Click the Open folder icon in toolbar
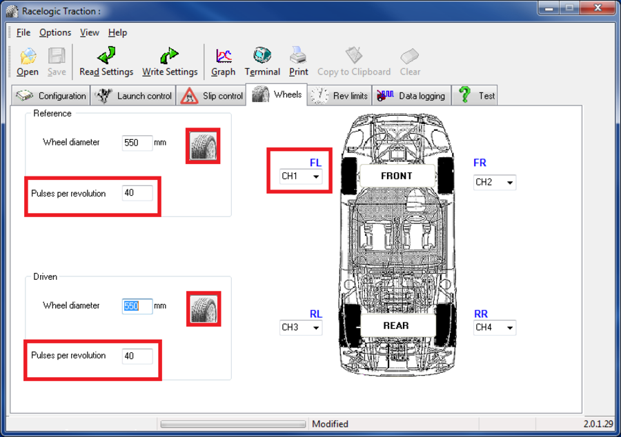 [x=28, y=56]
